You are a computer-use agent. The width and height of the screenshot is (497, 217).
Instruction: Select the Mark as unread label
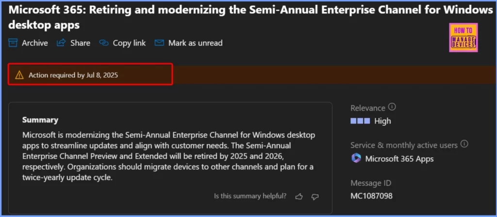pyautogui.click(x=195, y=43)
